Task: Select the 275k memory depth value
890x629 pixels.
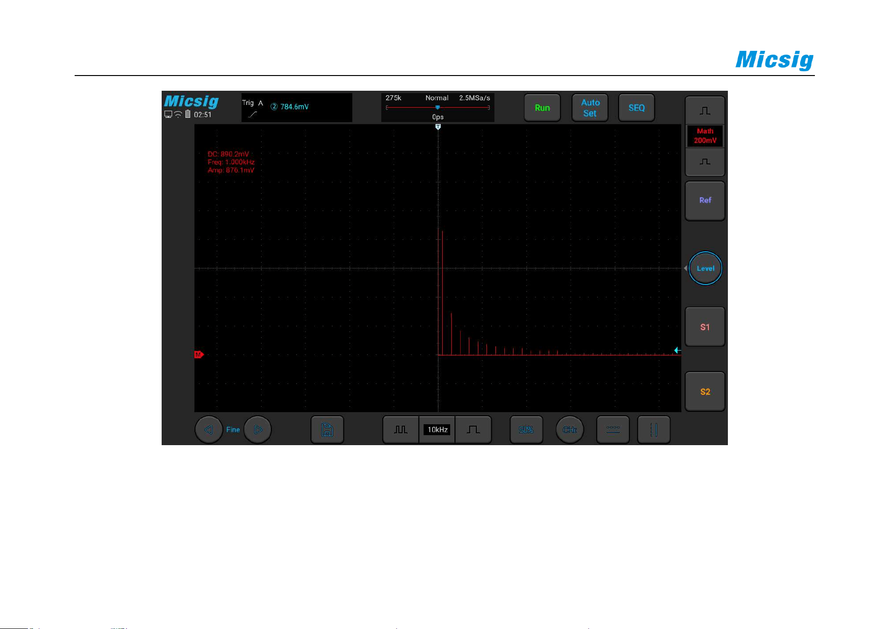Action: tap(393, 98)
